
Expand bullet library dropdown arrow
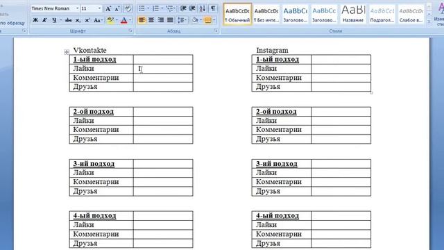point(148,8)
